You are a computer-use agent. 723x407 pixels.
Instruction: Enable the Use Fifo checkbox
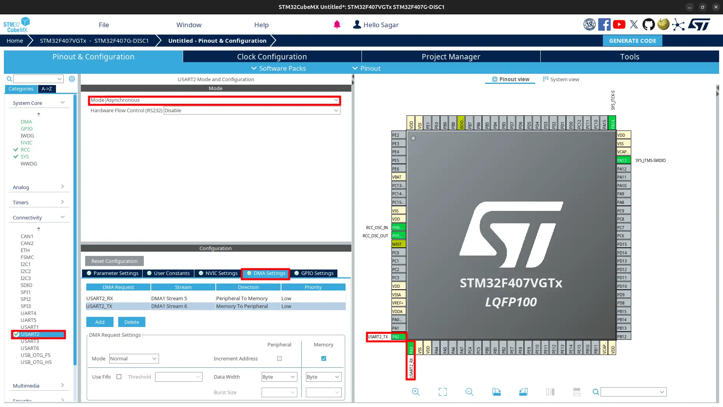(119, 377)
